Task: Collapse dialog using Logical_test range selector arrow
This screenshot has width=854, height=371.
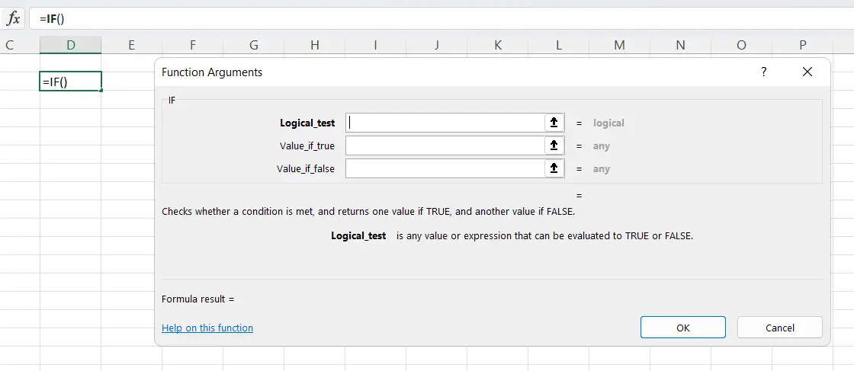Action: coord(554,123)
